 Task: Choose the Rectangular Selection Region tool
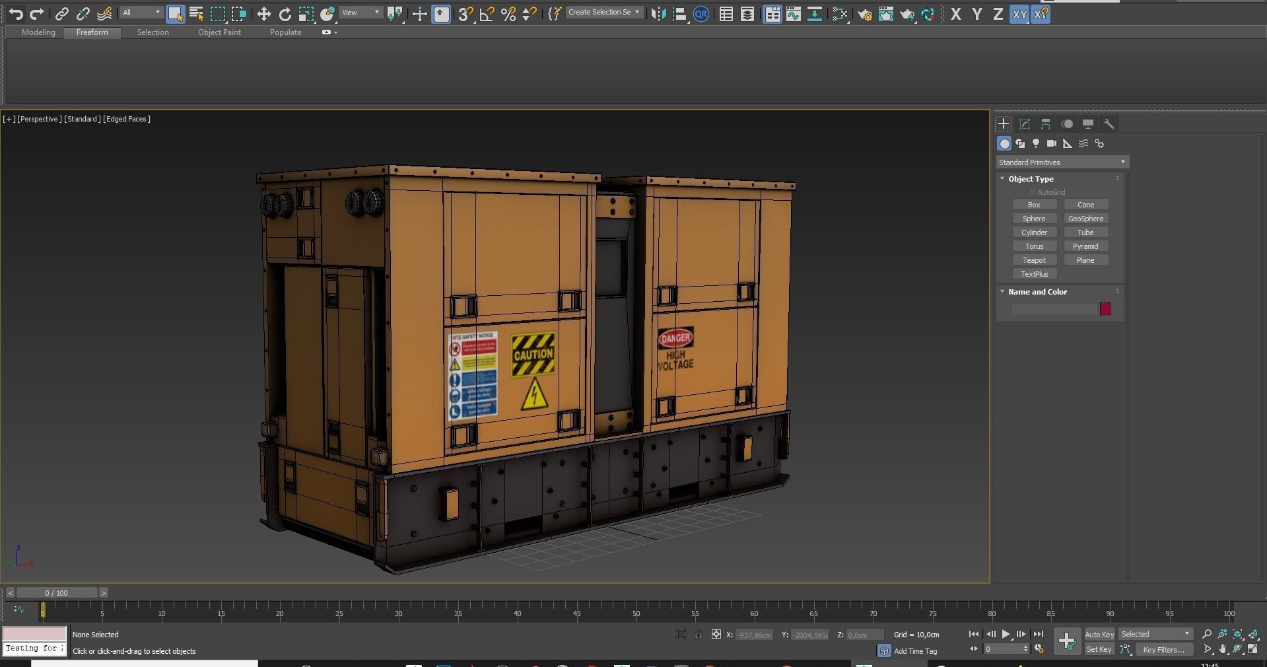pos(217,14)
